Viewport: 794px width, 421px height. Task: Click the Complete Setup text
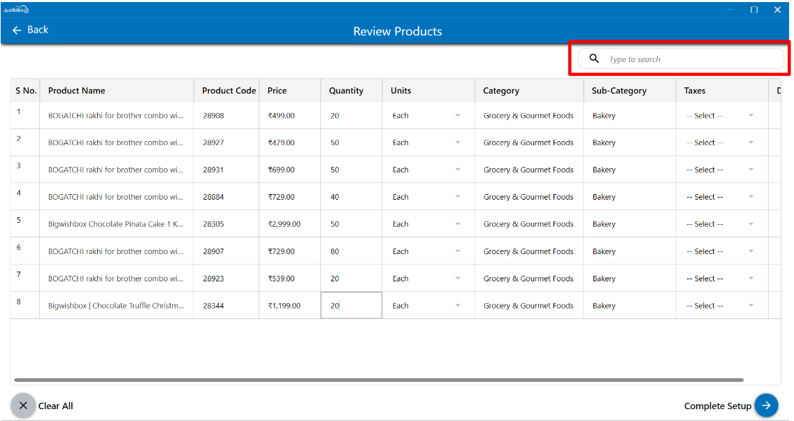[x=717, y=406]
